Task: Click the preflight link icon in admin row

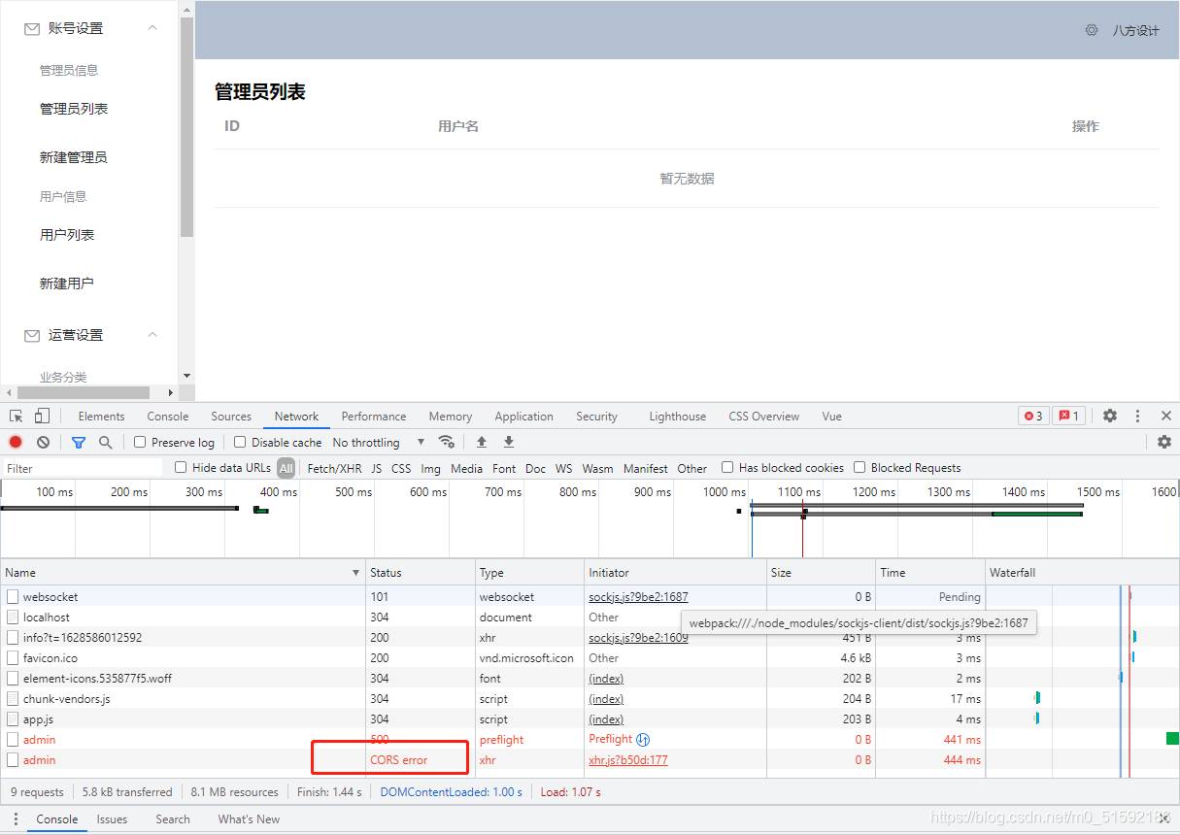Action: 643,739
